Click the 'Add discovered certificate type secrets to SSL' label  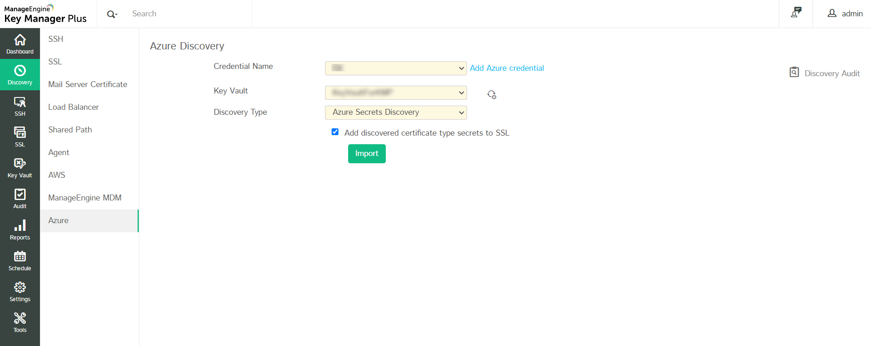pyautogui.click(x=427, y=133)
